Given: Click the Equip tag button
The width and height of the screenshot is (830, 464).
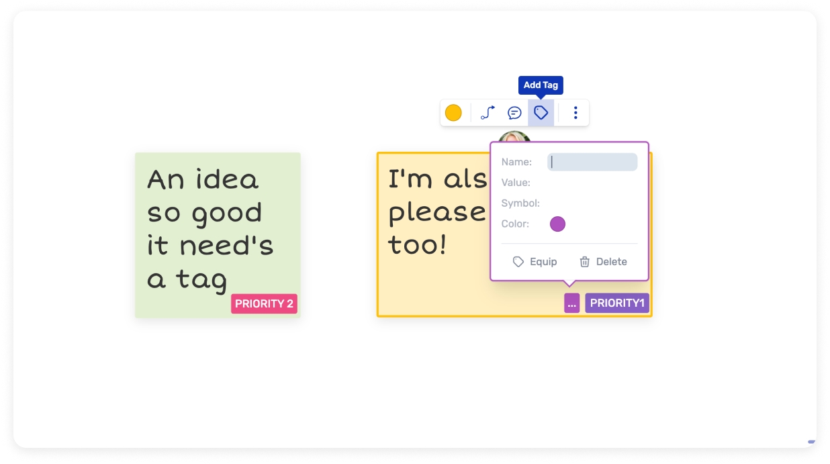Looking at the screenshot, I should (535, 262).
